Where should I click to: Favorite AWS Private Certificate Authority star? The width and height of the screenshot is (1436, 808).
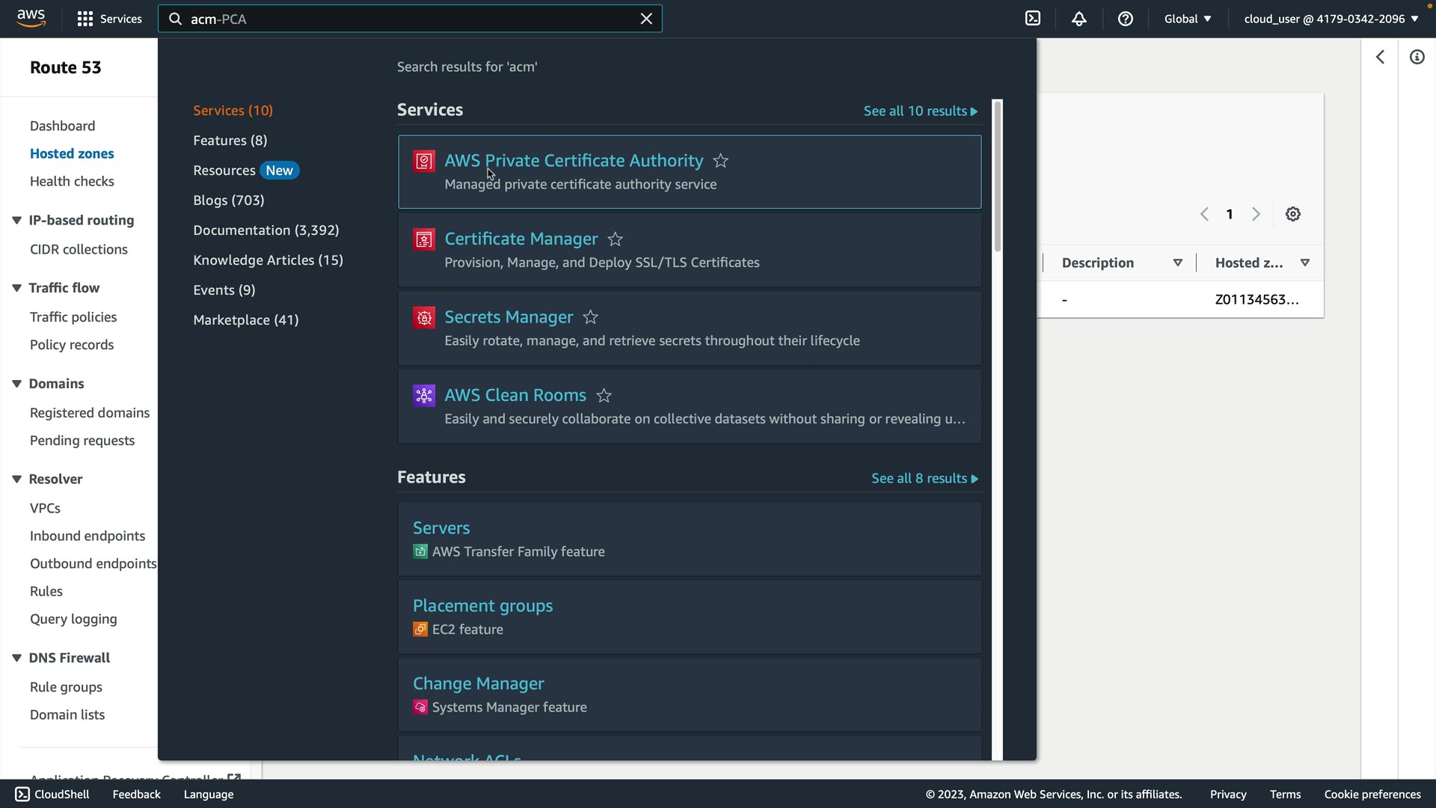click(x=720, y=161)
